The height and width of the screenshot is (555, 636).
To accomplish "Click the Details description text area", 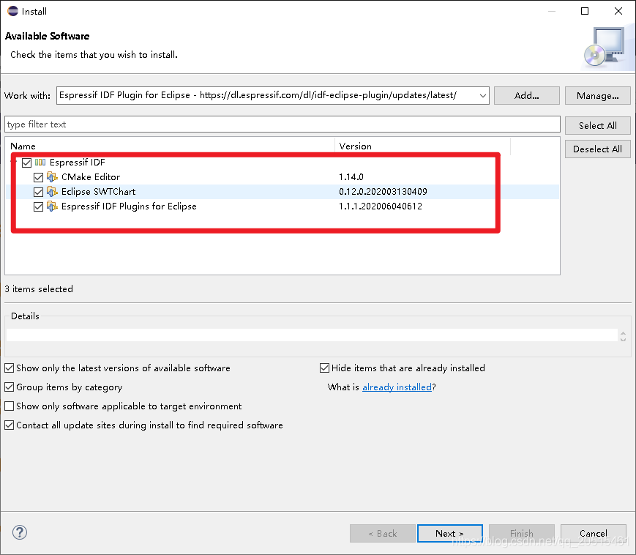I will pos(312,335).
